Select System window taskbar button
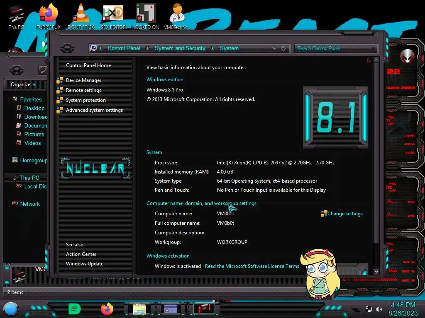Screen dimensions: 425x318 [204, 309]
